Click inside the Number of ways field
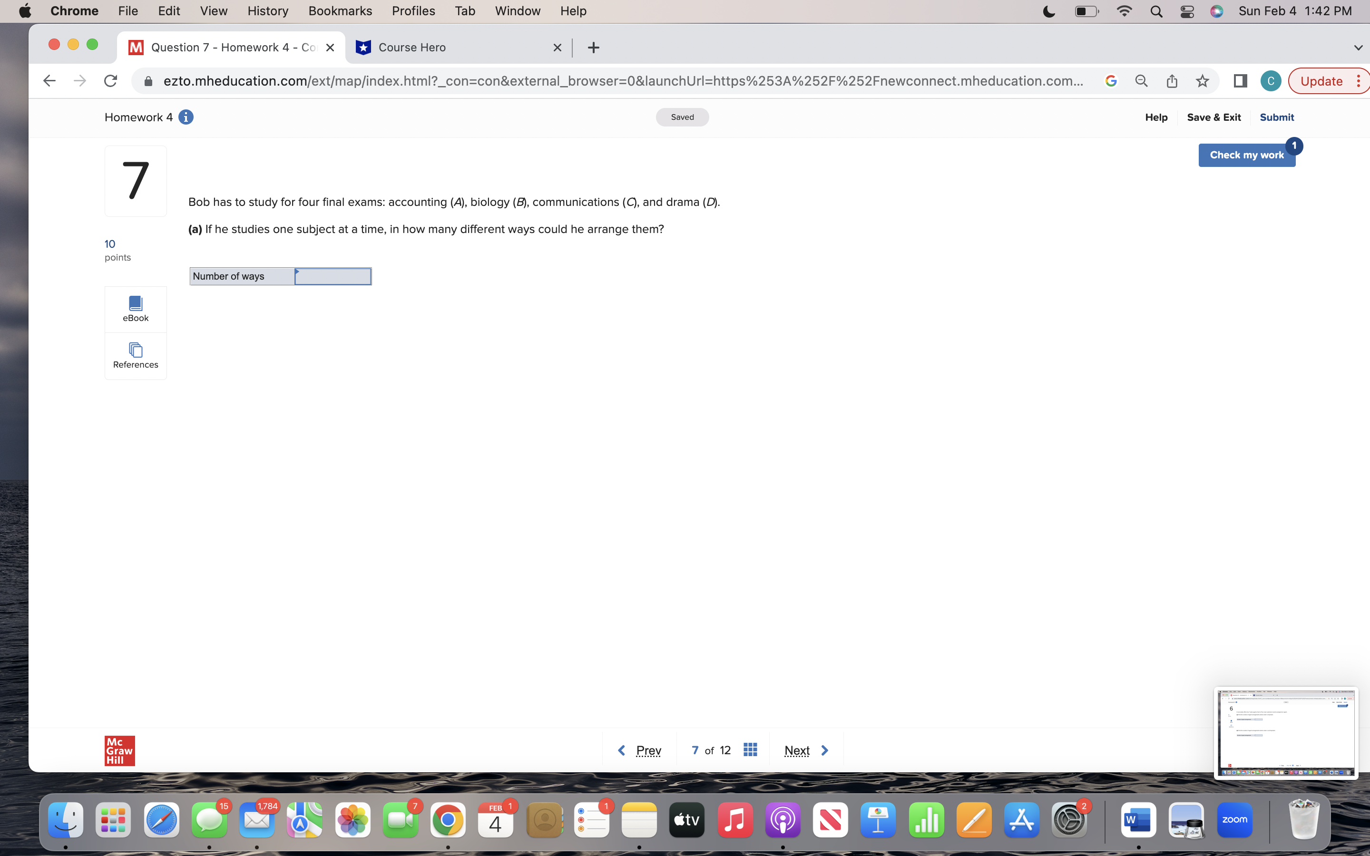1370x856 pixels. point(333,276)
